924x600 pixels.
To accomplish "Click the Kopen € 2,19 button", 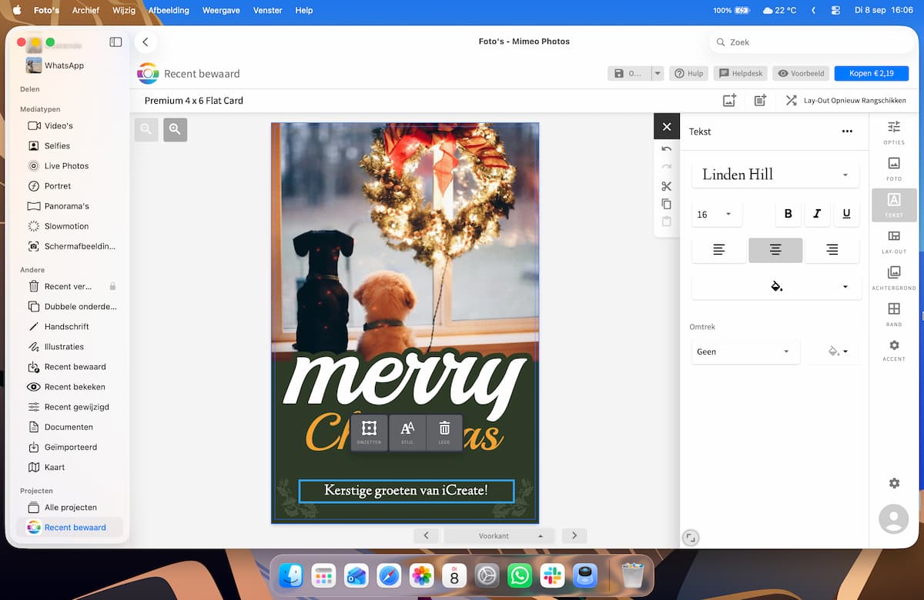I will (872, 74).
